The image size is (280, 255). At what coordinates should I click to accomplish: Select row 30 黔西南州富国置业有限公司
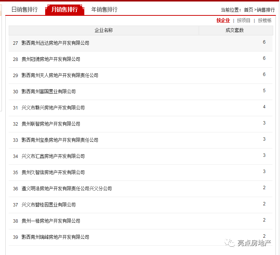140,92
